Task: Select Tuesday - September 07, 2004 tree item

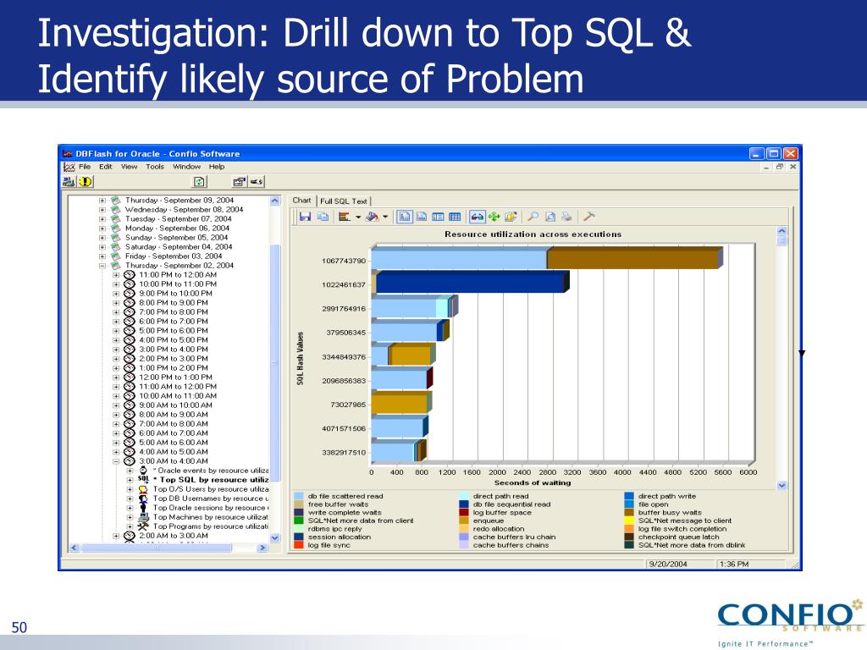Action: click(178, 219)
